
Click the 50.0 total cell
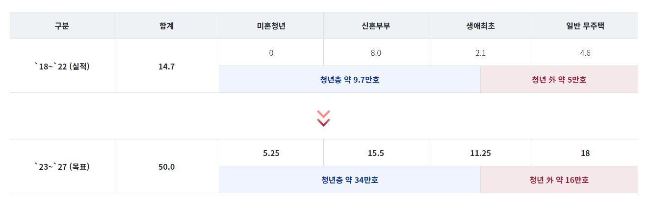pos(167,166)
